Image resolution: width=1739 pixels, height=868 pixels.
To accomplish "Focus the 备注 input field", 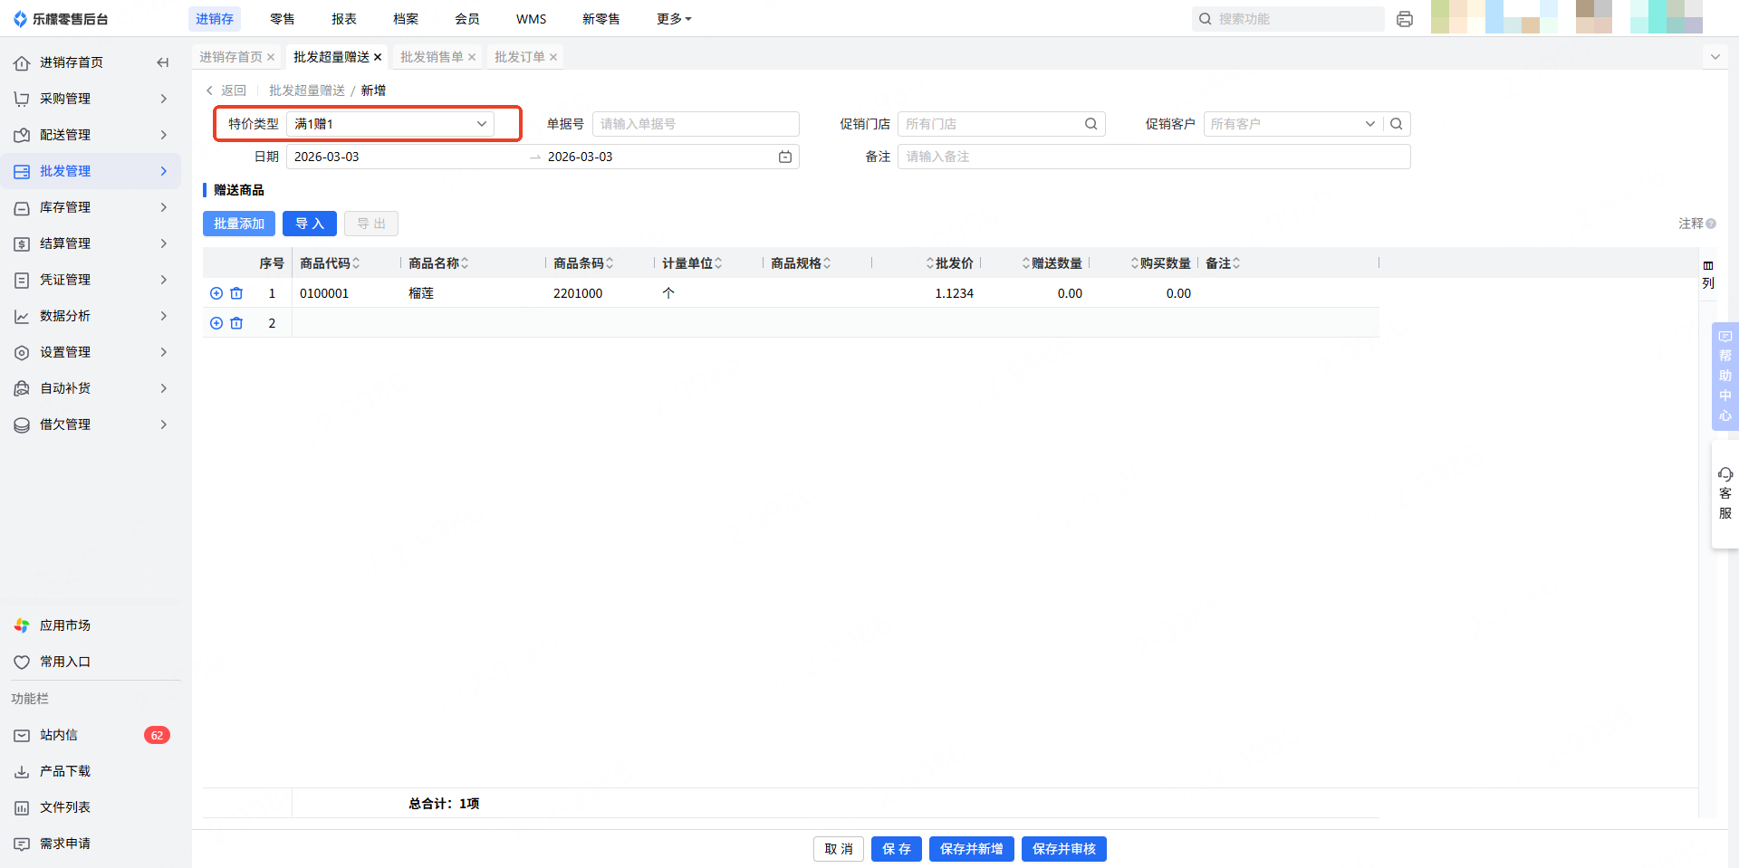I will (1154, 157).
